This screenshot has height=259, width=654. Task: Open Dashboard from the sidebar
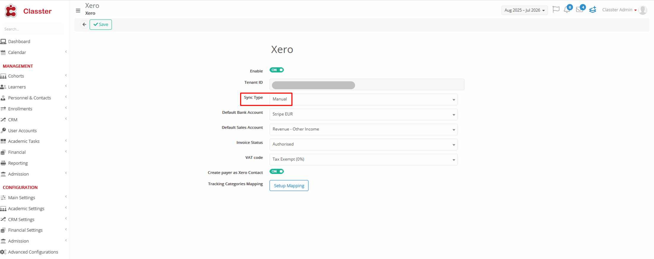[x=19, y=42]
